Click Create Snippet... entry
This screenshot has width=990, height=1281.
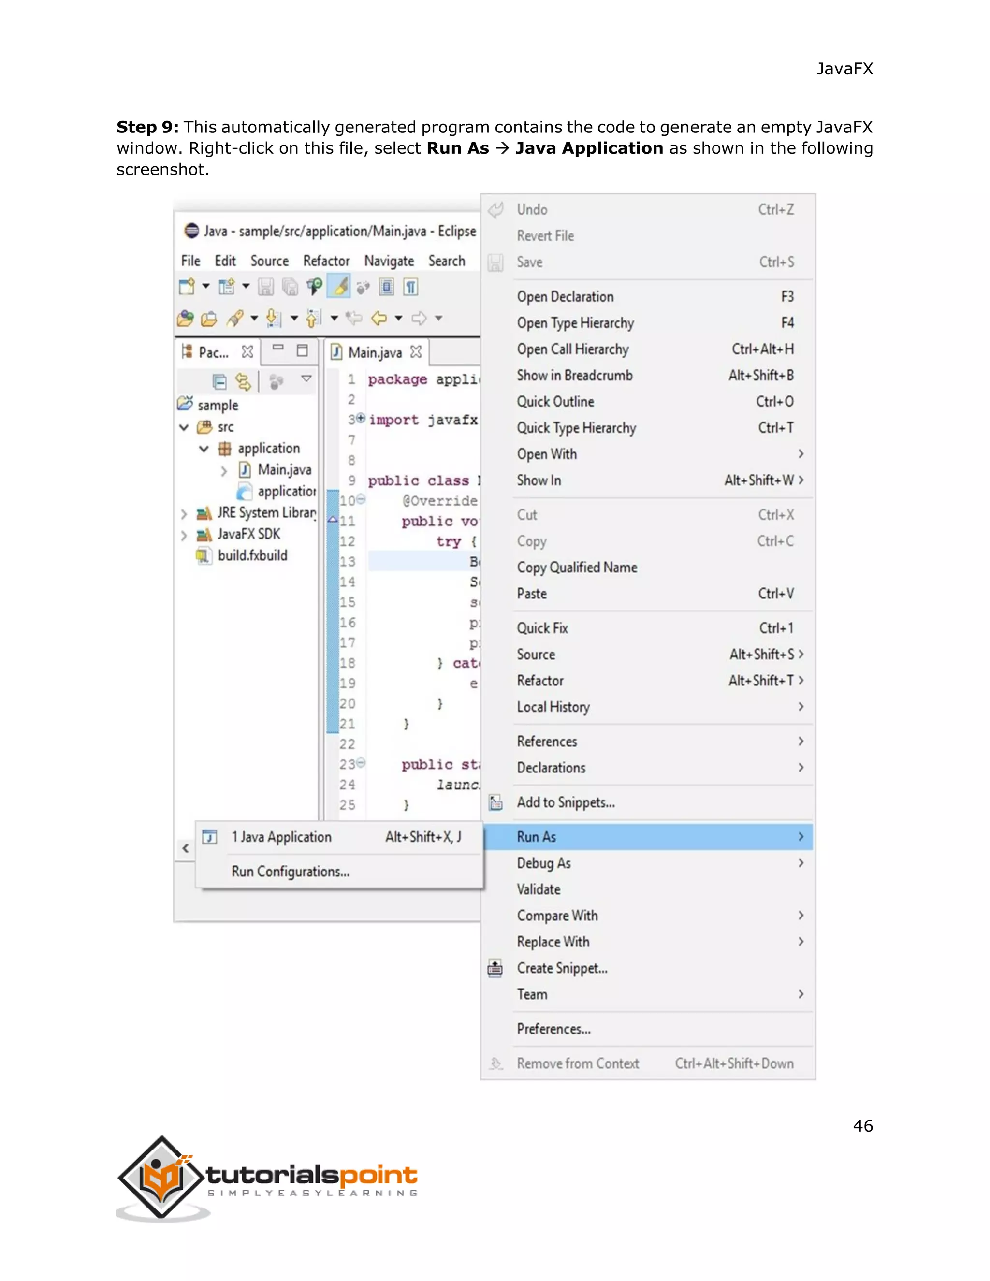point(648,968)
